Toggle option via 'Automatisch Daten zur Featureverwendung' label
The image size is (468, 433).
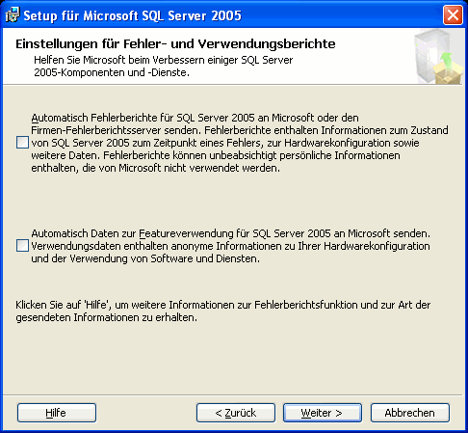point(230,246)
